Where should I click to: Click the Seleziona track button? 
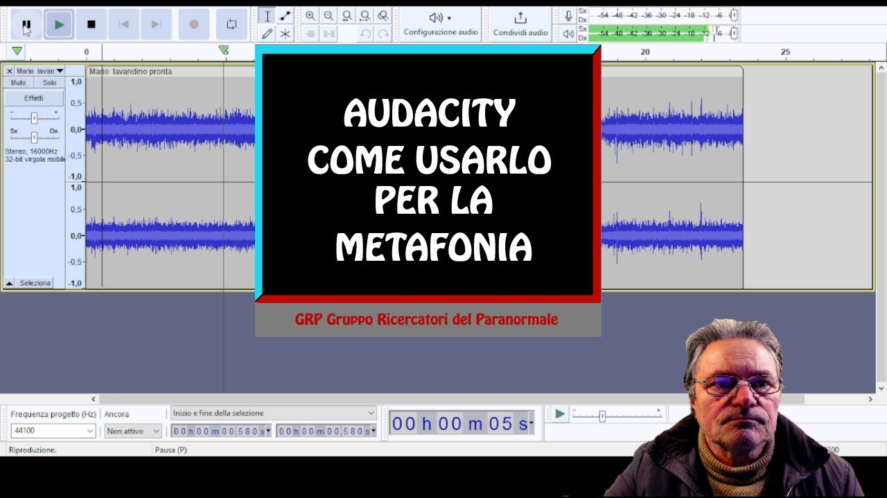[x=35, y=283]
